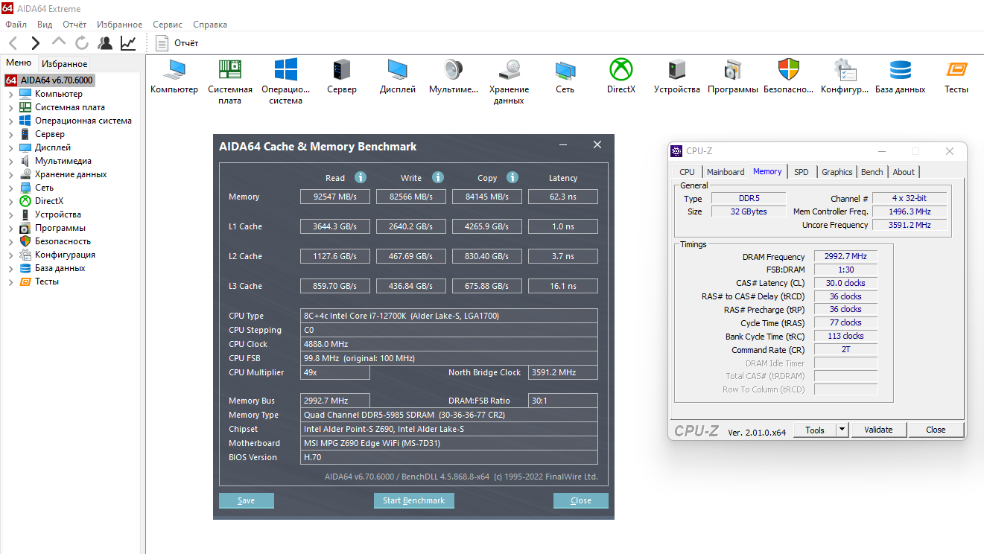Switch to the Избранное sidebar tab
The height and width of the screenshot is (554, 984).
[65, 64]
